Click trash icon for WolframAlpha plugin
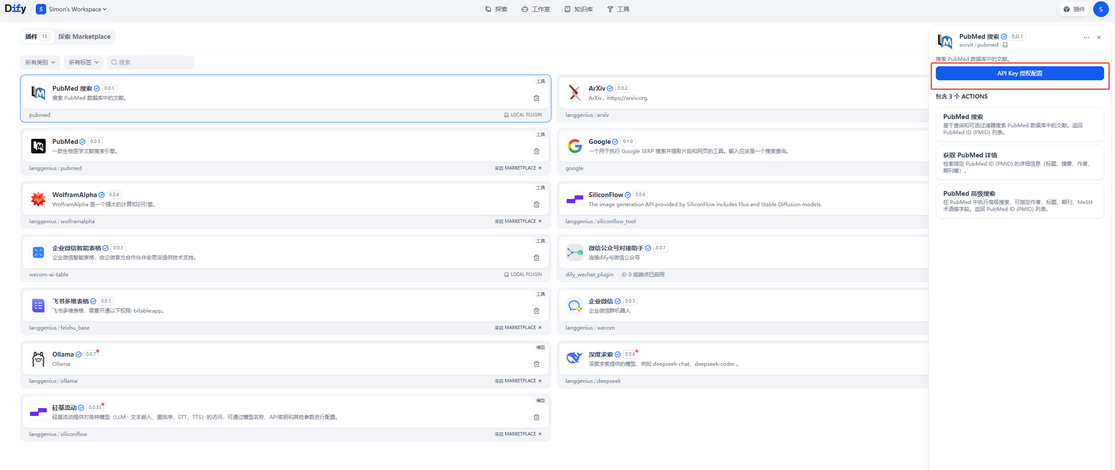The width and height of the screenshot is (1115, 470). point(536,204)
